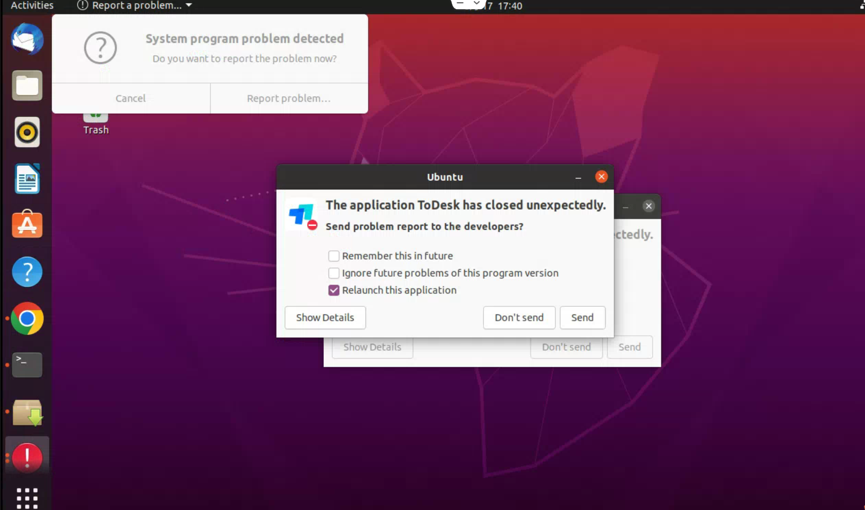Screen dimensions: 865x510
Task: Open Activities overview
Action: pos(32,6)
